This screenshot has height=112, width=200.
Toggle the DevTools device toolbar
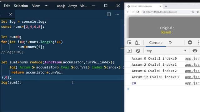click(137, 42)
